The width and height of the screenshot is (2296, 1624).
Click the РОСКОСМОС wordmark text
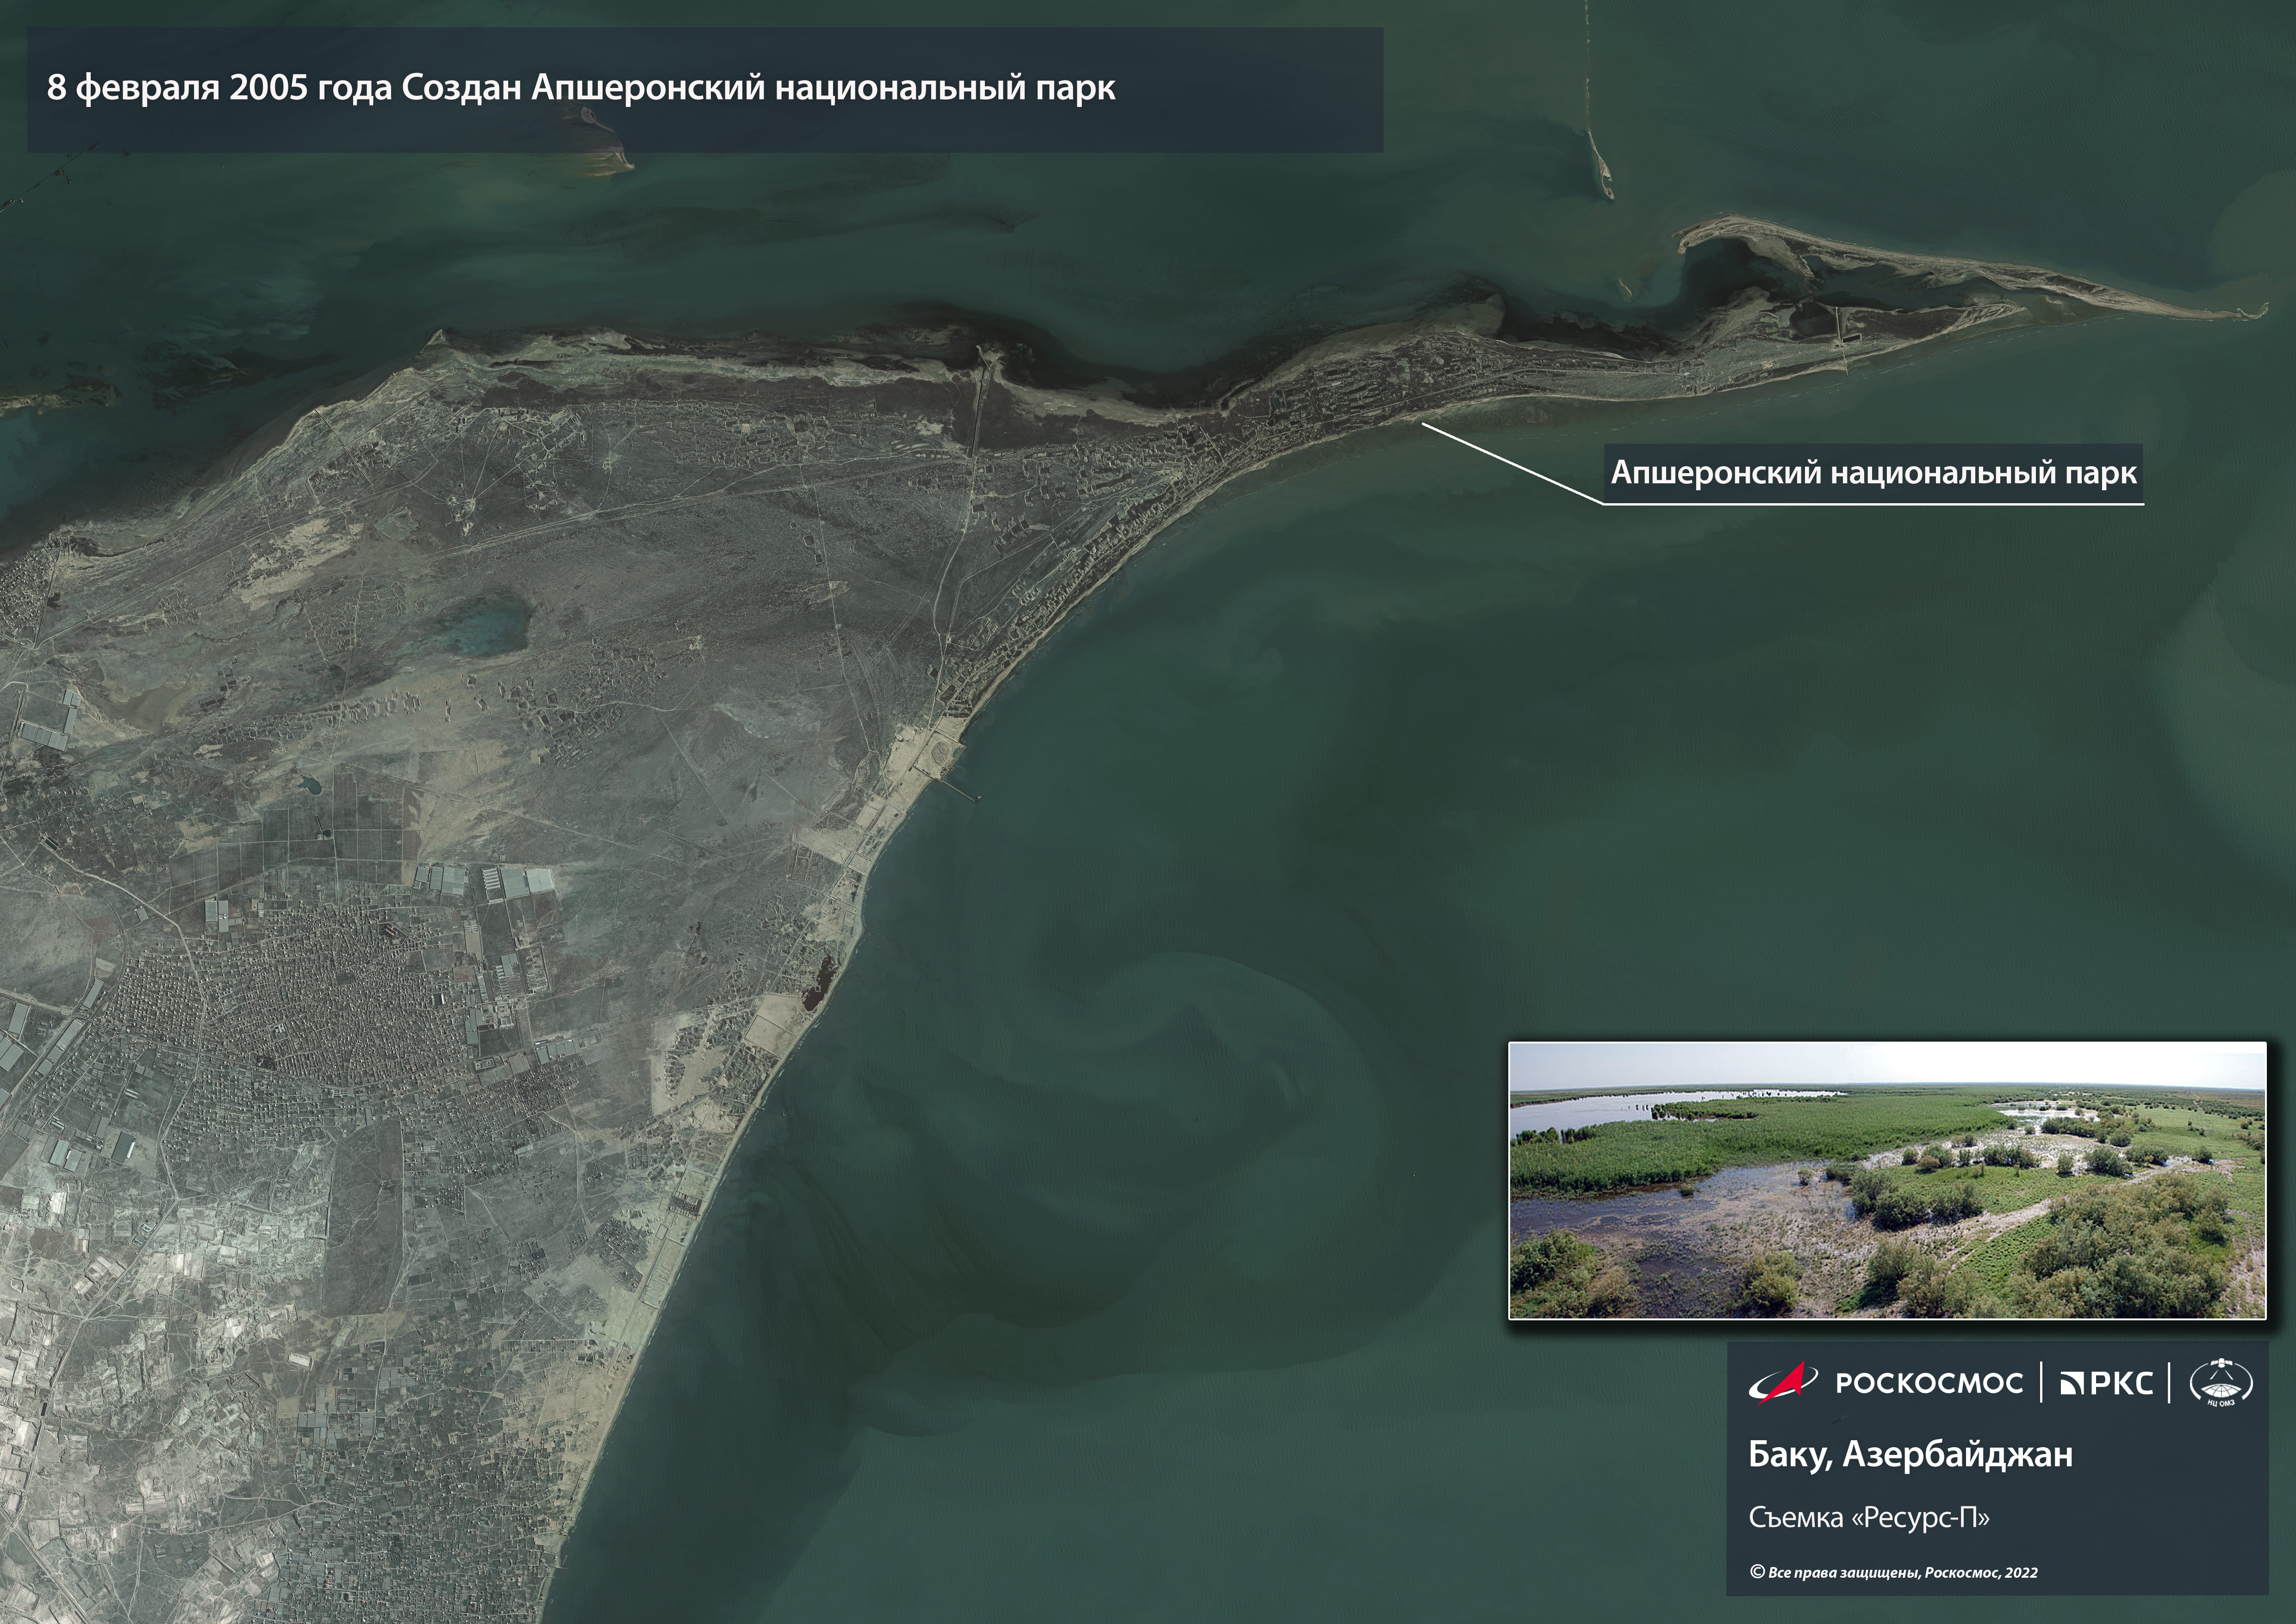tap(1929, 1383)
